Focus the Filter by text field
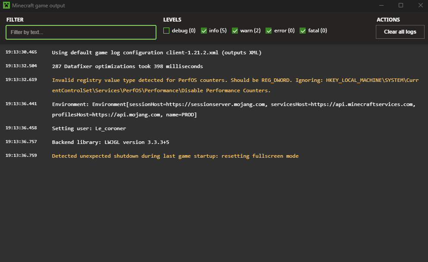This screenshot has width=428, height=262. tap(81, 32)
